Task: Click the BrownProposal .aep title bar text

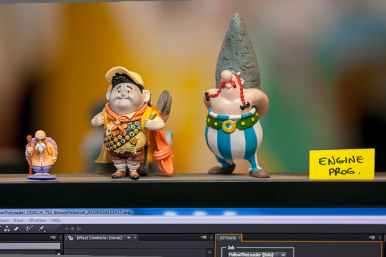Action: click(x=65, y=212)
